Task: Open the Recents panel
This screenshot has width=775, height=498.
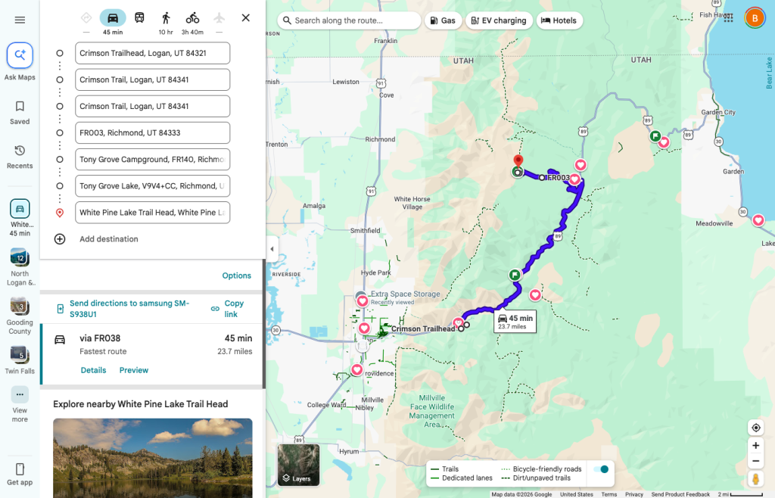Action: tap(20, 157)
